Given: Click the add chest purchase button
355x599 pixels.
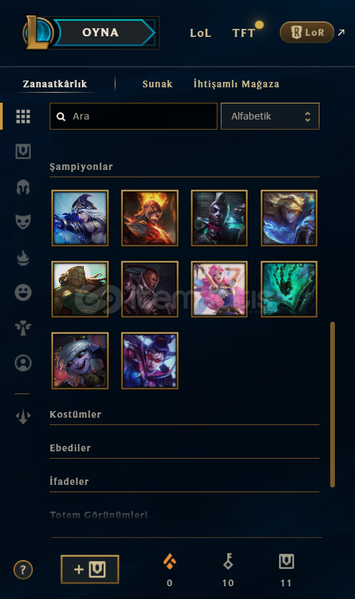Looking at the screenshot, I should pyautogui.click(x=90, y=569).
